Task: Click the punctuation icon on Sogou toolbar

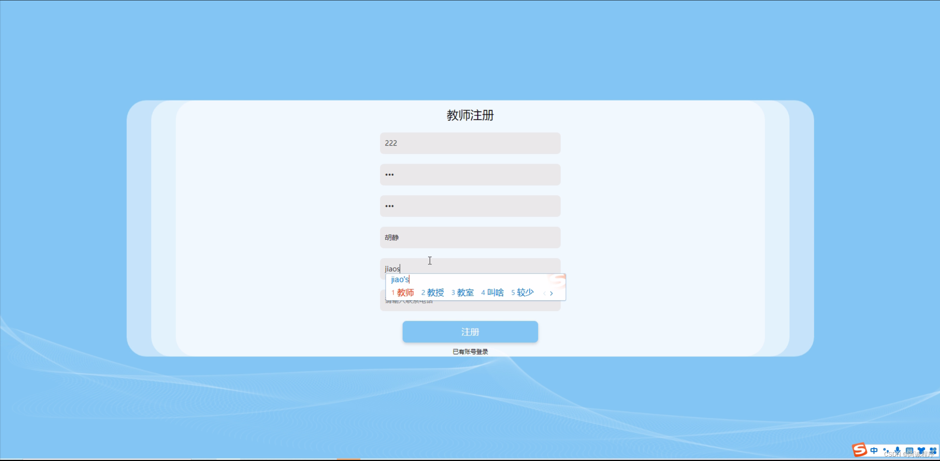Action: click(886, 451)
